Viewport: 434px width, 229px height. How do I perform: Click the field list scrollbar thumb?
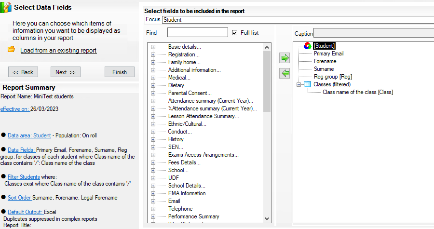click(267, 81)
